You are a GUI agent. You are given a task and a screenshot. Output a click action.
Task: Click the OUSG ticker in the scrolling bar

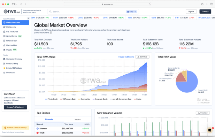click(x=80, y=18)
